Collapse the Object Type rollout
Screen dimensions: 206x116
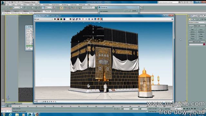click(197, 26)
